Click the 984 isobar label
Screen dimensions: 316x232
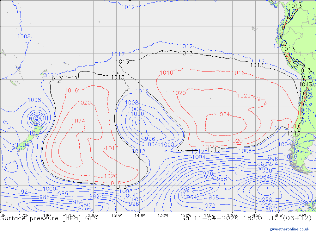(78, 202)
